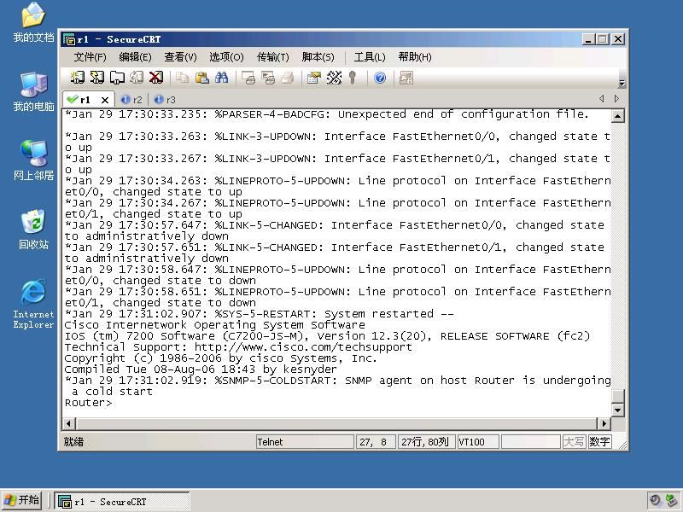Open the 查看(V) menu
Image resolution: width=683 pixels, height=512 pixels.
(180, 57)
